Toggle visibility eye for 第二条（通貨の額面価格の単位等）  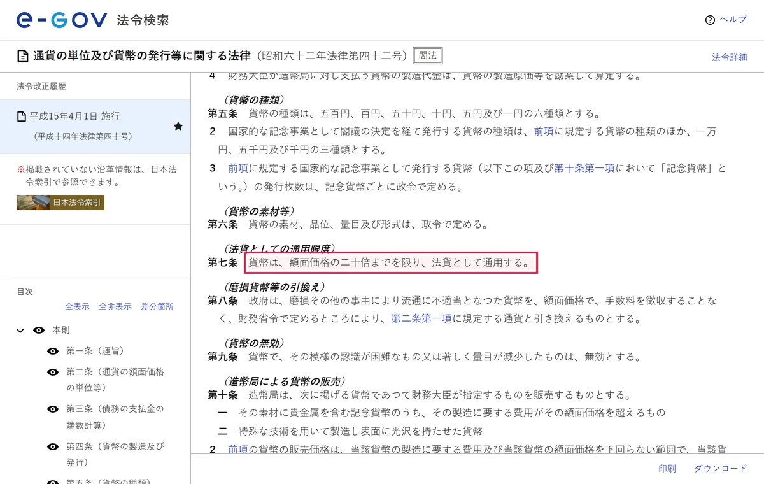point(53,372)
